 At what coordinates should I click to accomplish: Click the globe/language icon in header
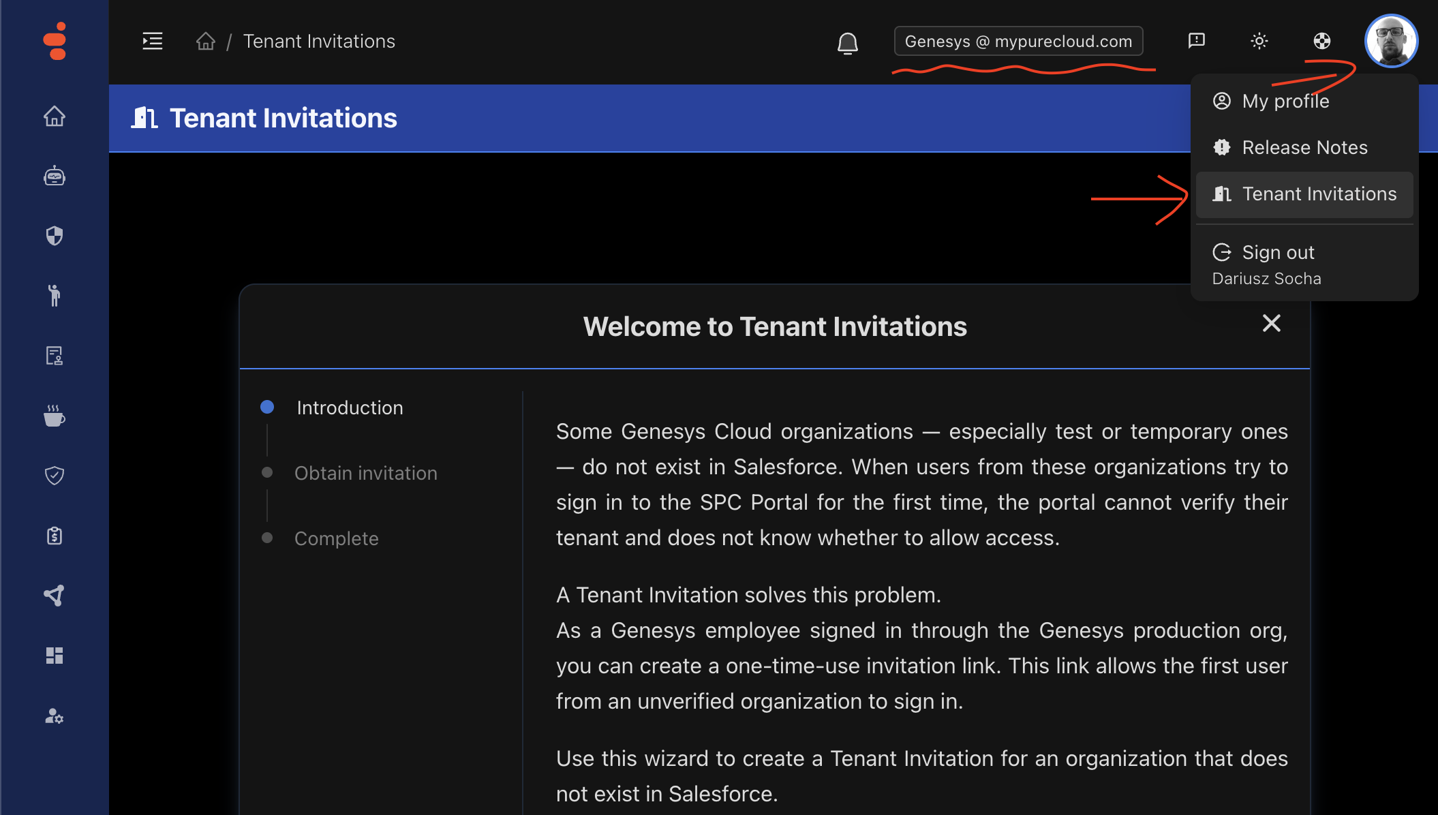1321,41
